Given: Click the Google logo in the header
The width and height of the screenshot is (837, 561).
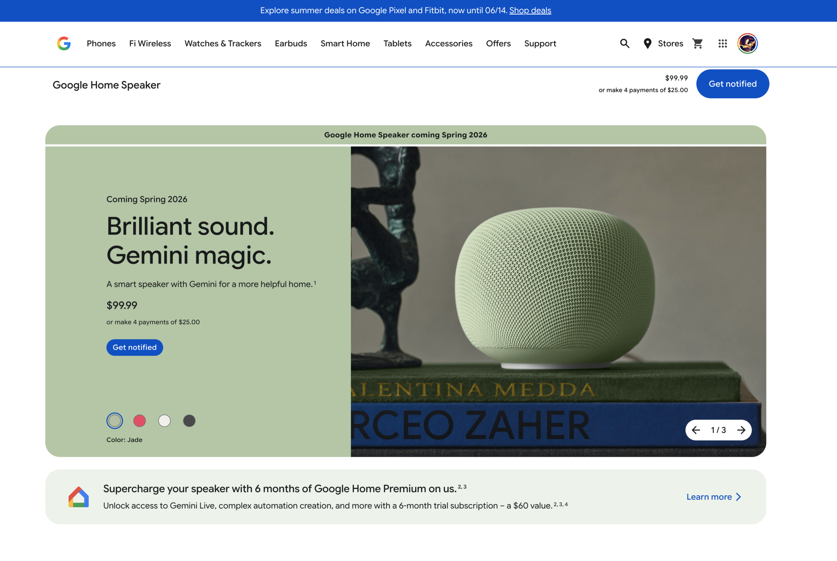Looking at the screenshot, I should [64, 43].
